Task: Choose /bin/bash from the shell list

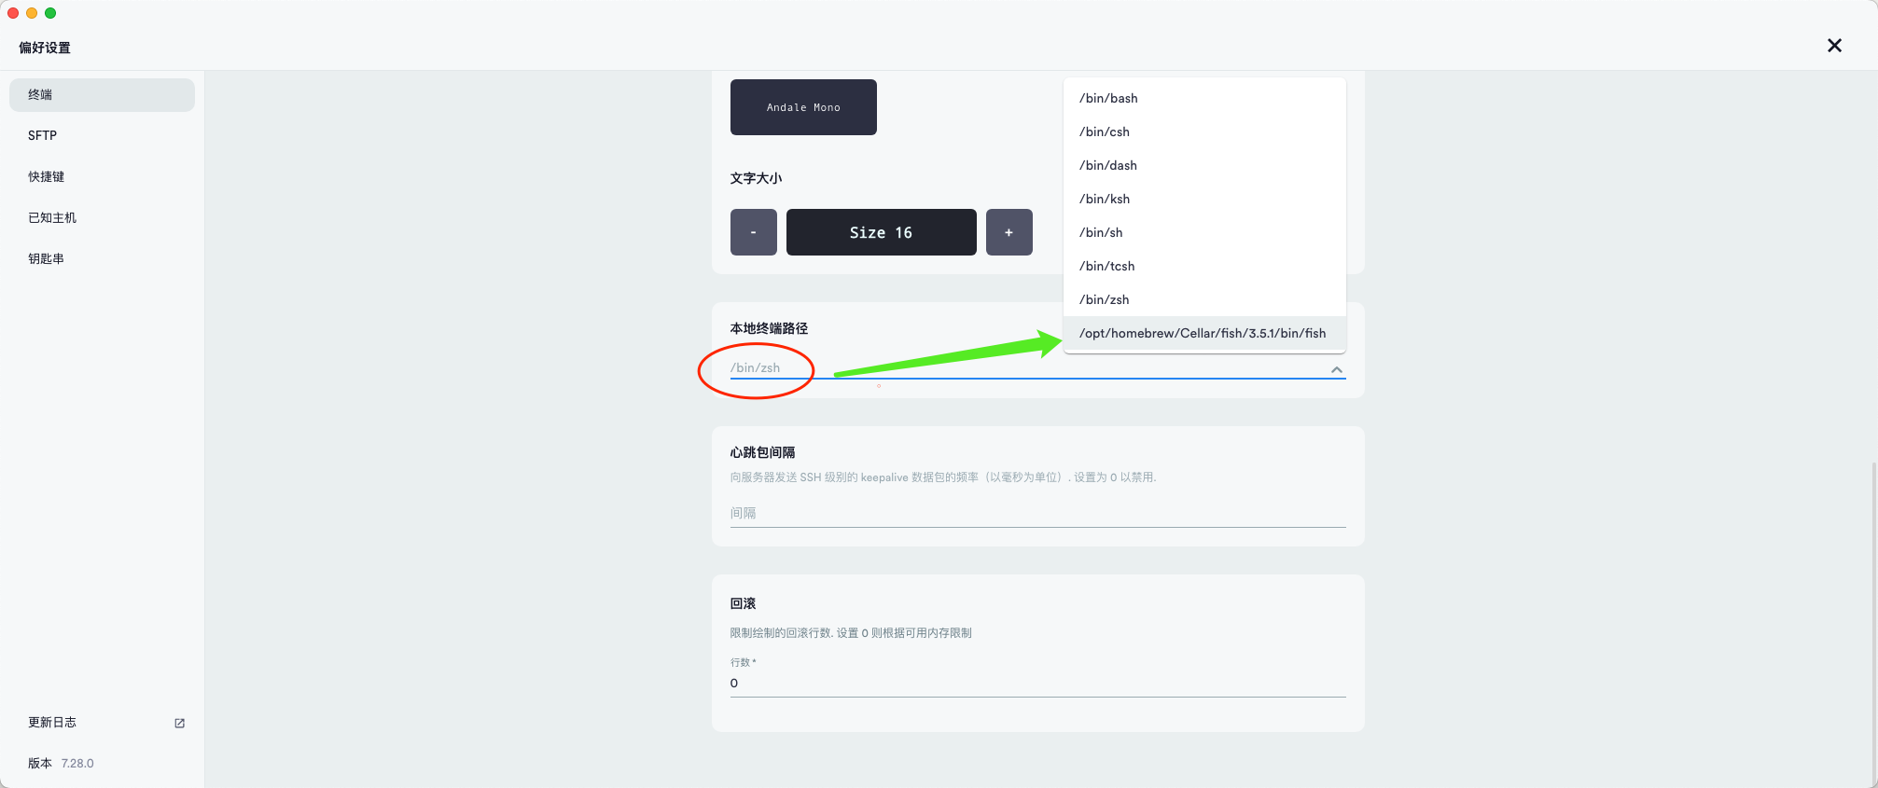Action: (1204, 98)
